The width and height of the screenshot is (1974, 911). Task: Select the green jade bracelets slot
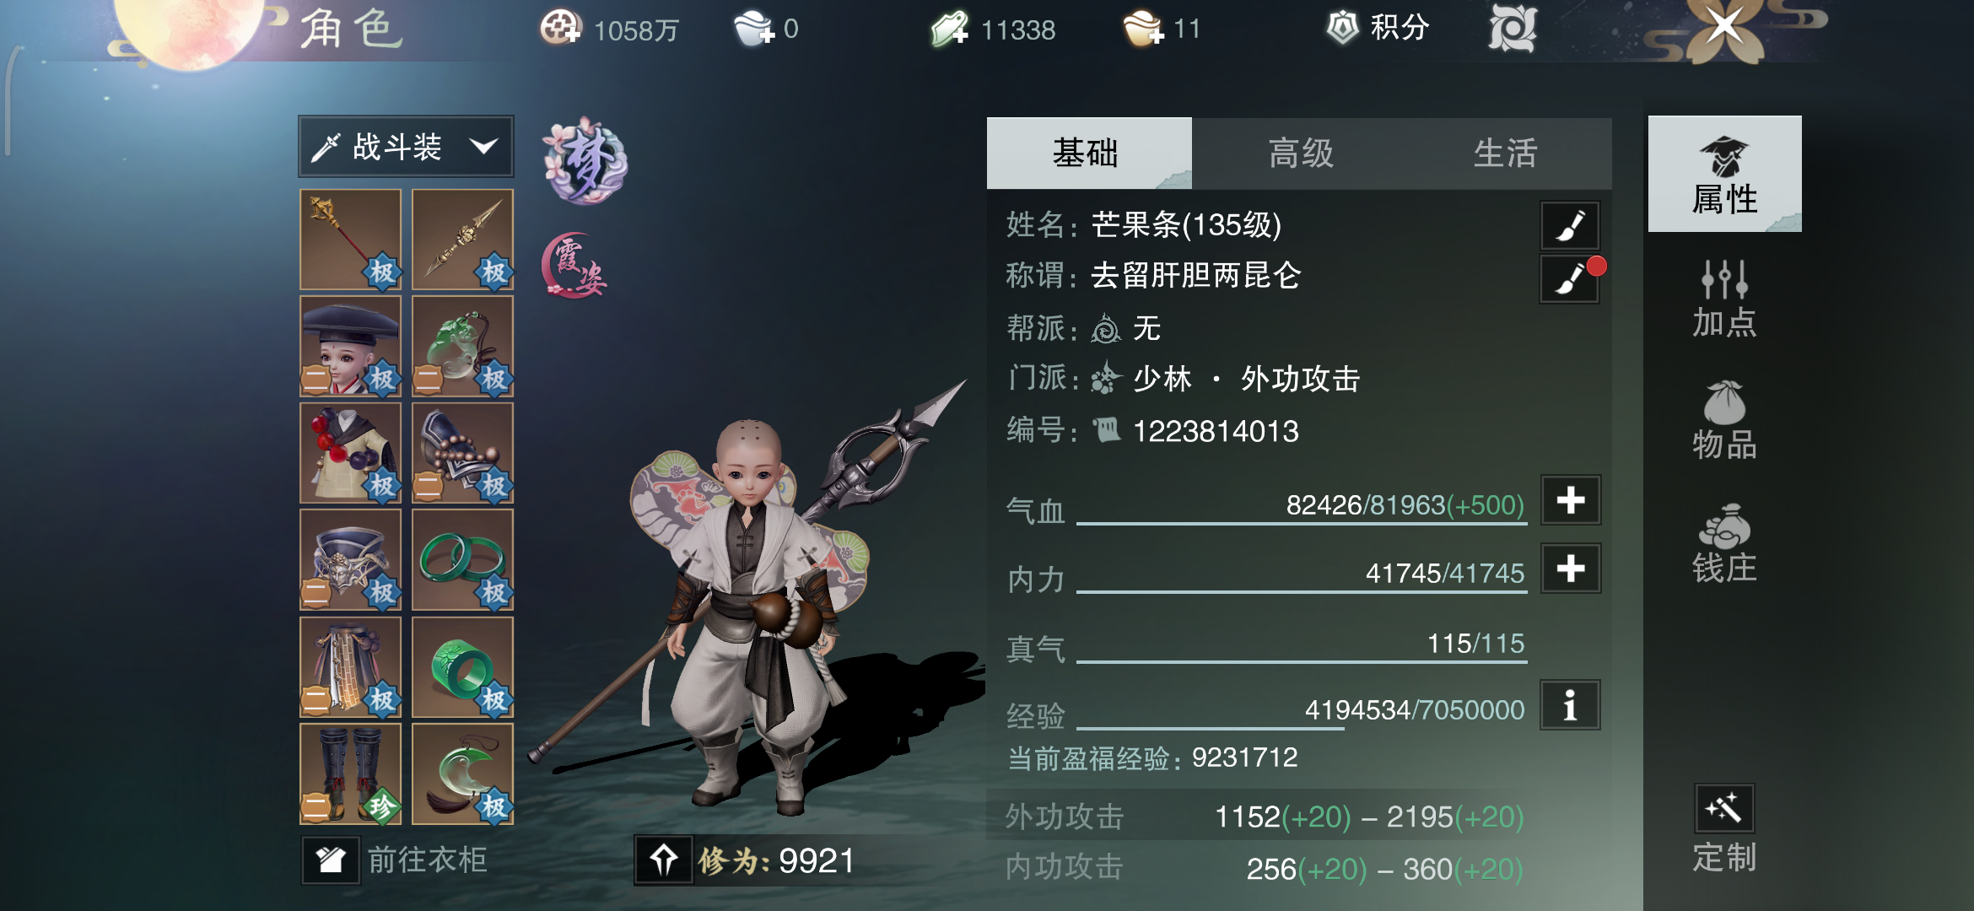point(462,560)
